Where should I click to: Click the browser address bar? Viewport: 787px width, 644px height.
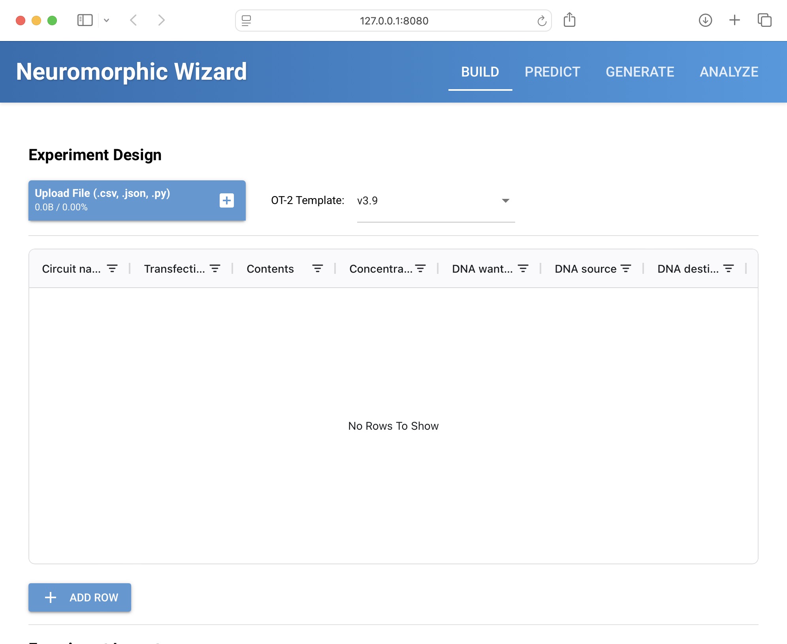pos(393,21)
